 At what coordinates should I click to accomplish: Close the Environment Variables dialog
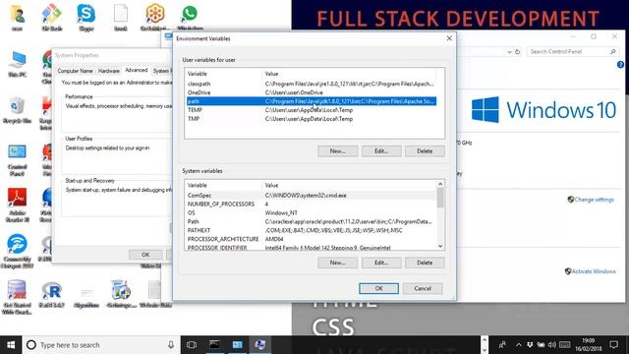click(x=449, y=38)
